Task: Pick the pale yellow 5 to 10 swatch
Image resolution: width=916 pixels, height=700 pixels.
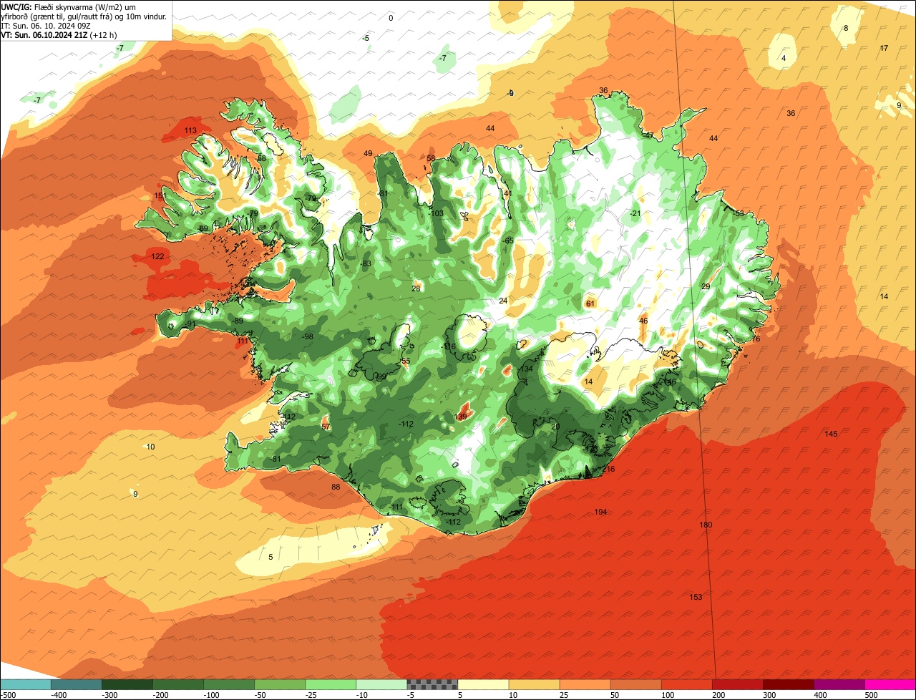Action: coord(483,684)
